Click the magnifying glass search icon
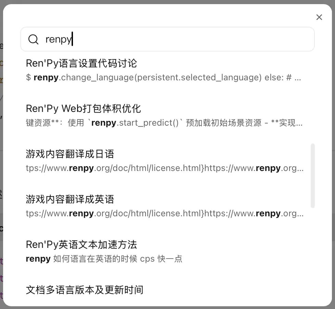This screenshot has width=335, height=309. coord(33,39)
